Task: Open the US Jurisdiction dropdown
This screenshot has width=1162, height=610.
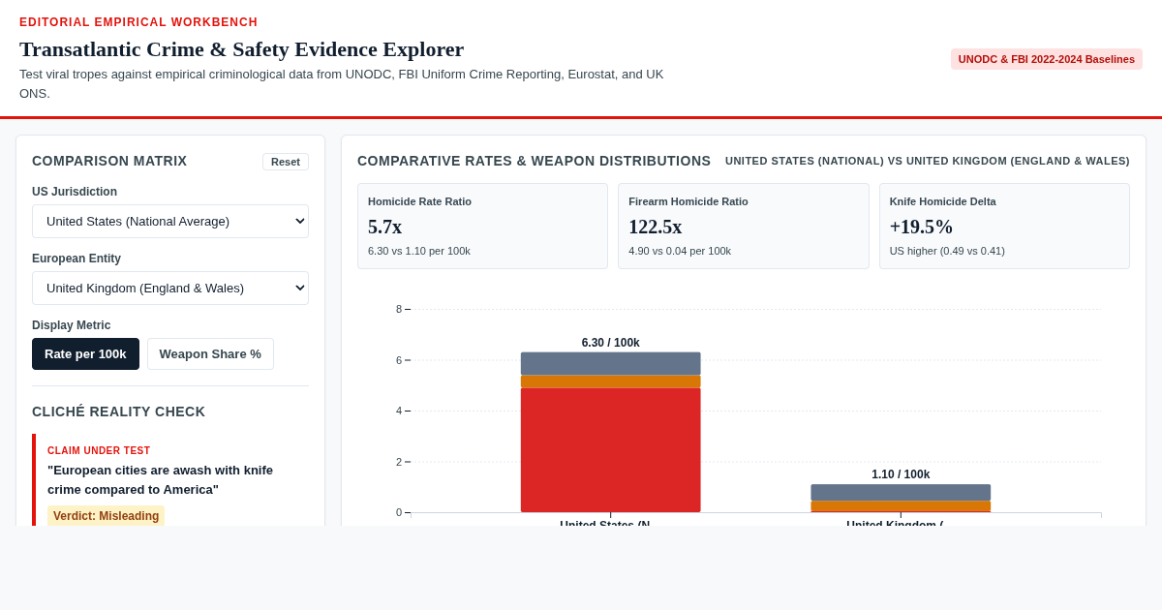Action: pos(170,221)
